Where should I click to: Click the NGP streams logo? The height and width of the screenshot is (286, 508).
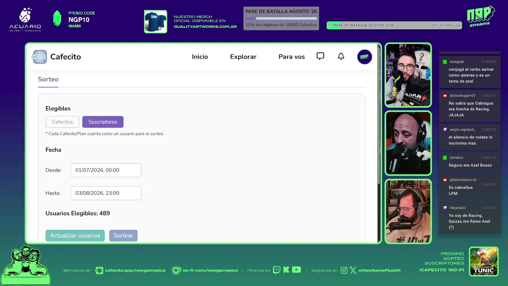(x=481, y=16)
